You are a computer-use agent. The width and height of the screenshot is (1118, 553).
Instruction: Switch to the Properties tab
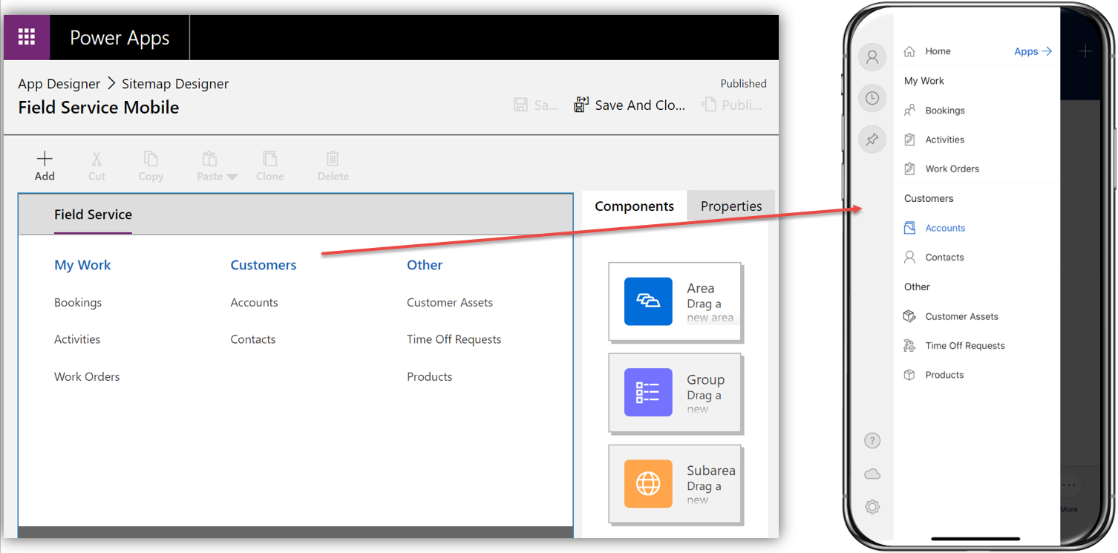pos(731,206)
